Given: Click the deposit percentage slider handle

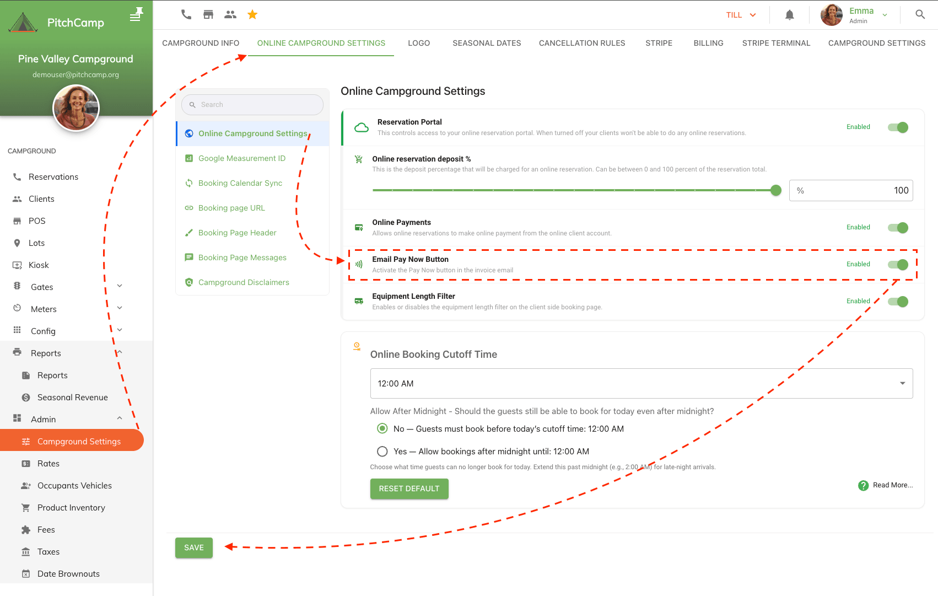Looking at the screenshot, I should [776, 190].
